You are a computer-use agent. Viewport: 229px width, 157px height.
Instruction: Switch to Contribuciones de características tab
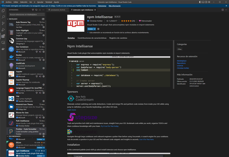92,38
